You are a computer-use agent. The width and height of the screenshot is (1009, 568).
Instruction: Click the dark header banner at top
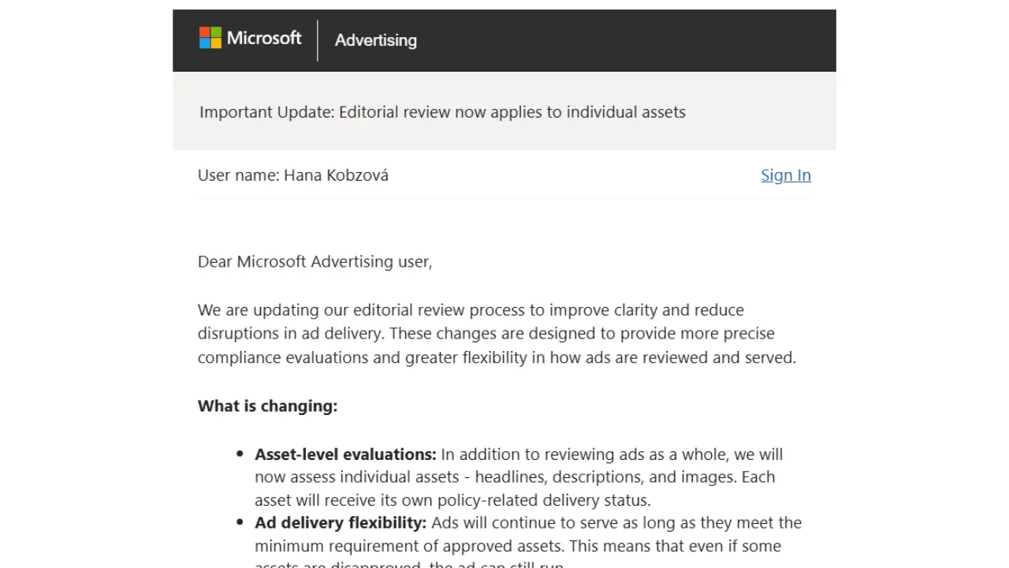pos(631,39)
